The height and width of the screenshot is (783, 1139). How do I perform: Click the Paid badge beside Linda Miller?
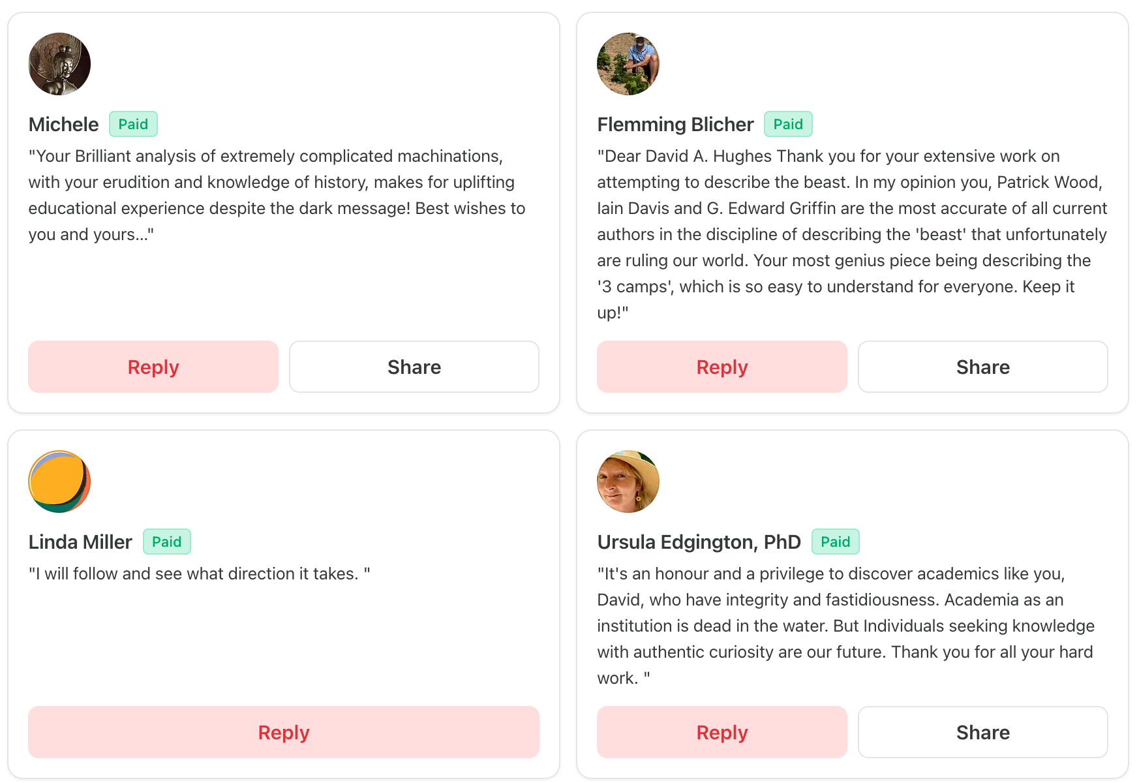pos(167,542)
